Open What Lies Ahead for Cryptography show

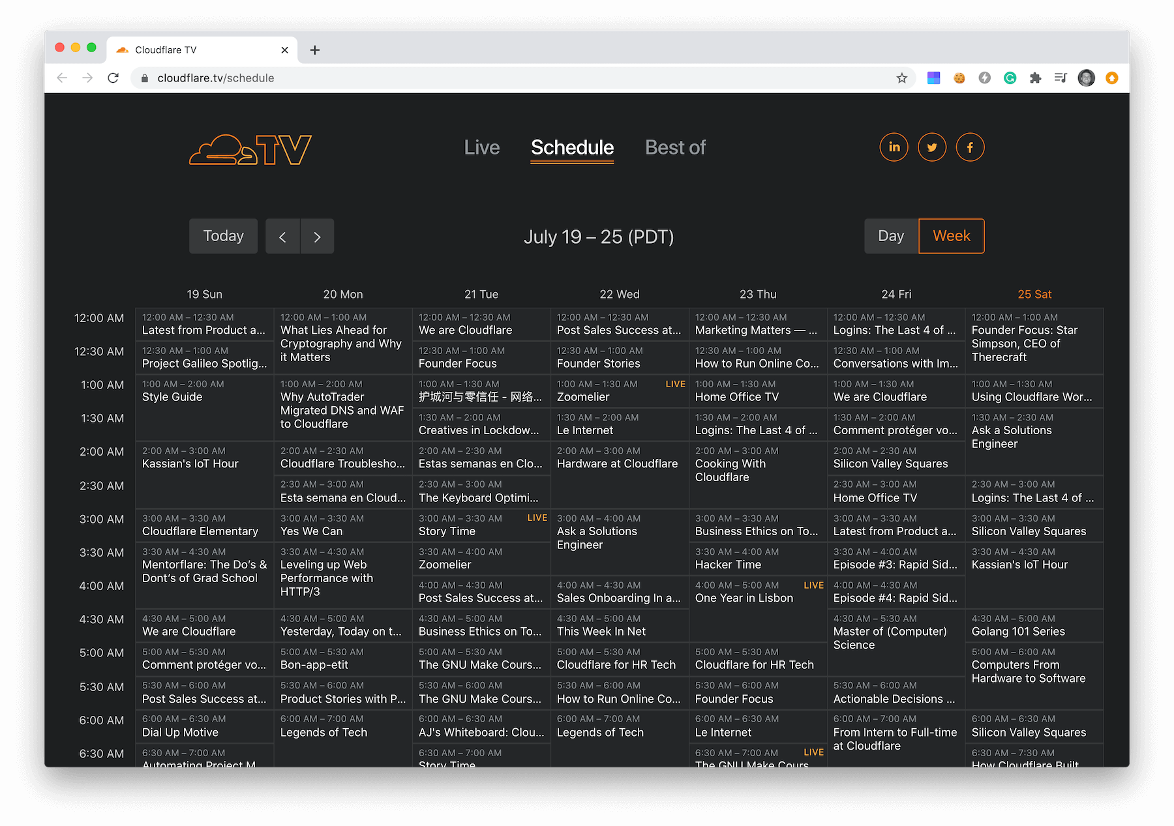point(343,341)
